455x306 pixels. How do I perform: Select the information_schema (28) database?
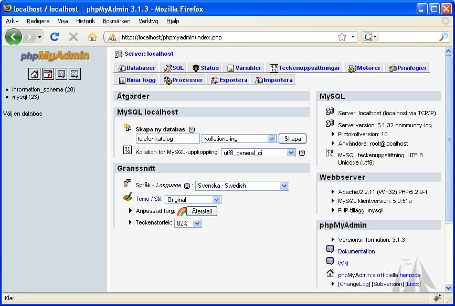[x=44, y=89]
